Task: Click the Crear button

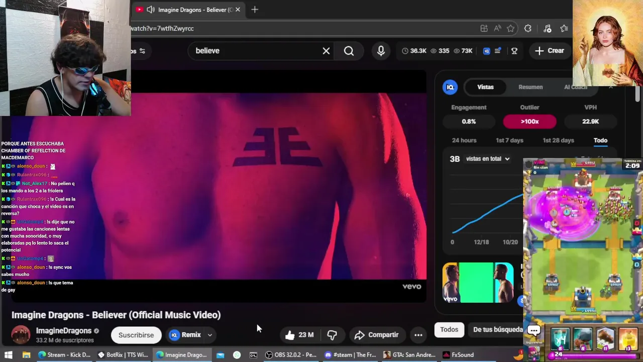Action: pos(550,51)
